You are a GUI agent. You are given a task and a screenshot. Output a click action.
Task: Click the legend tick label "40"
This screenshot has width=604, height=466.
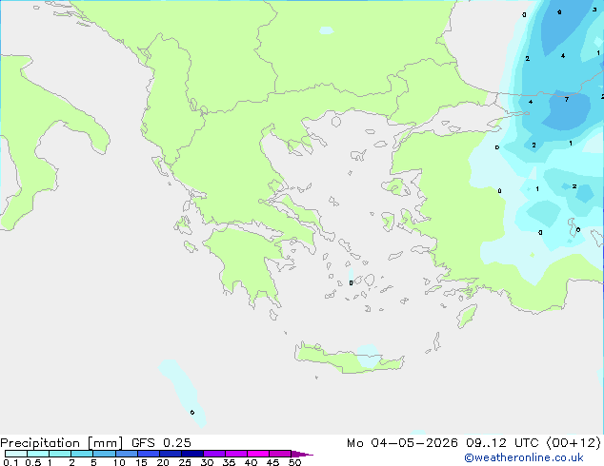(x=251, y=462)
